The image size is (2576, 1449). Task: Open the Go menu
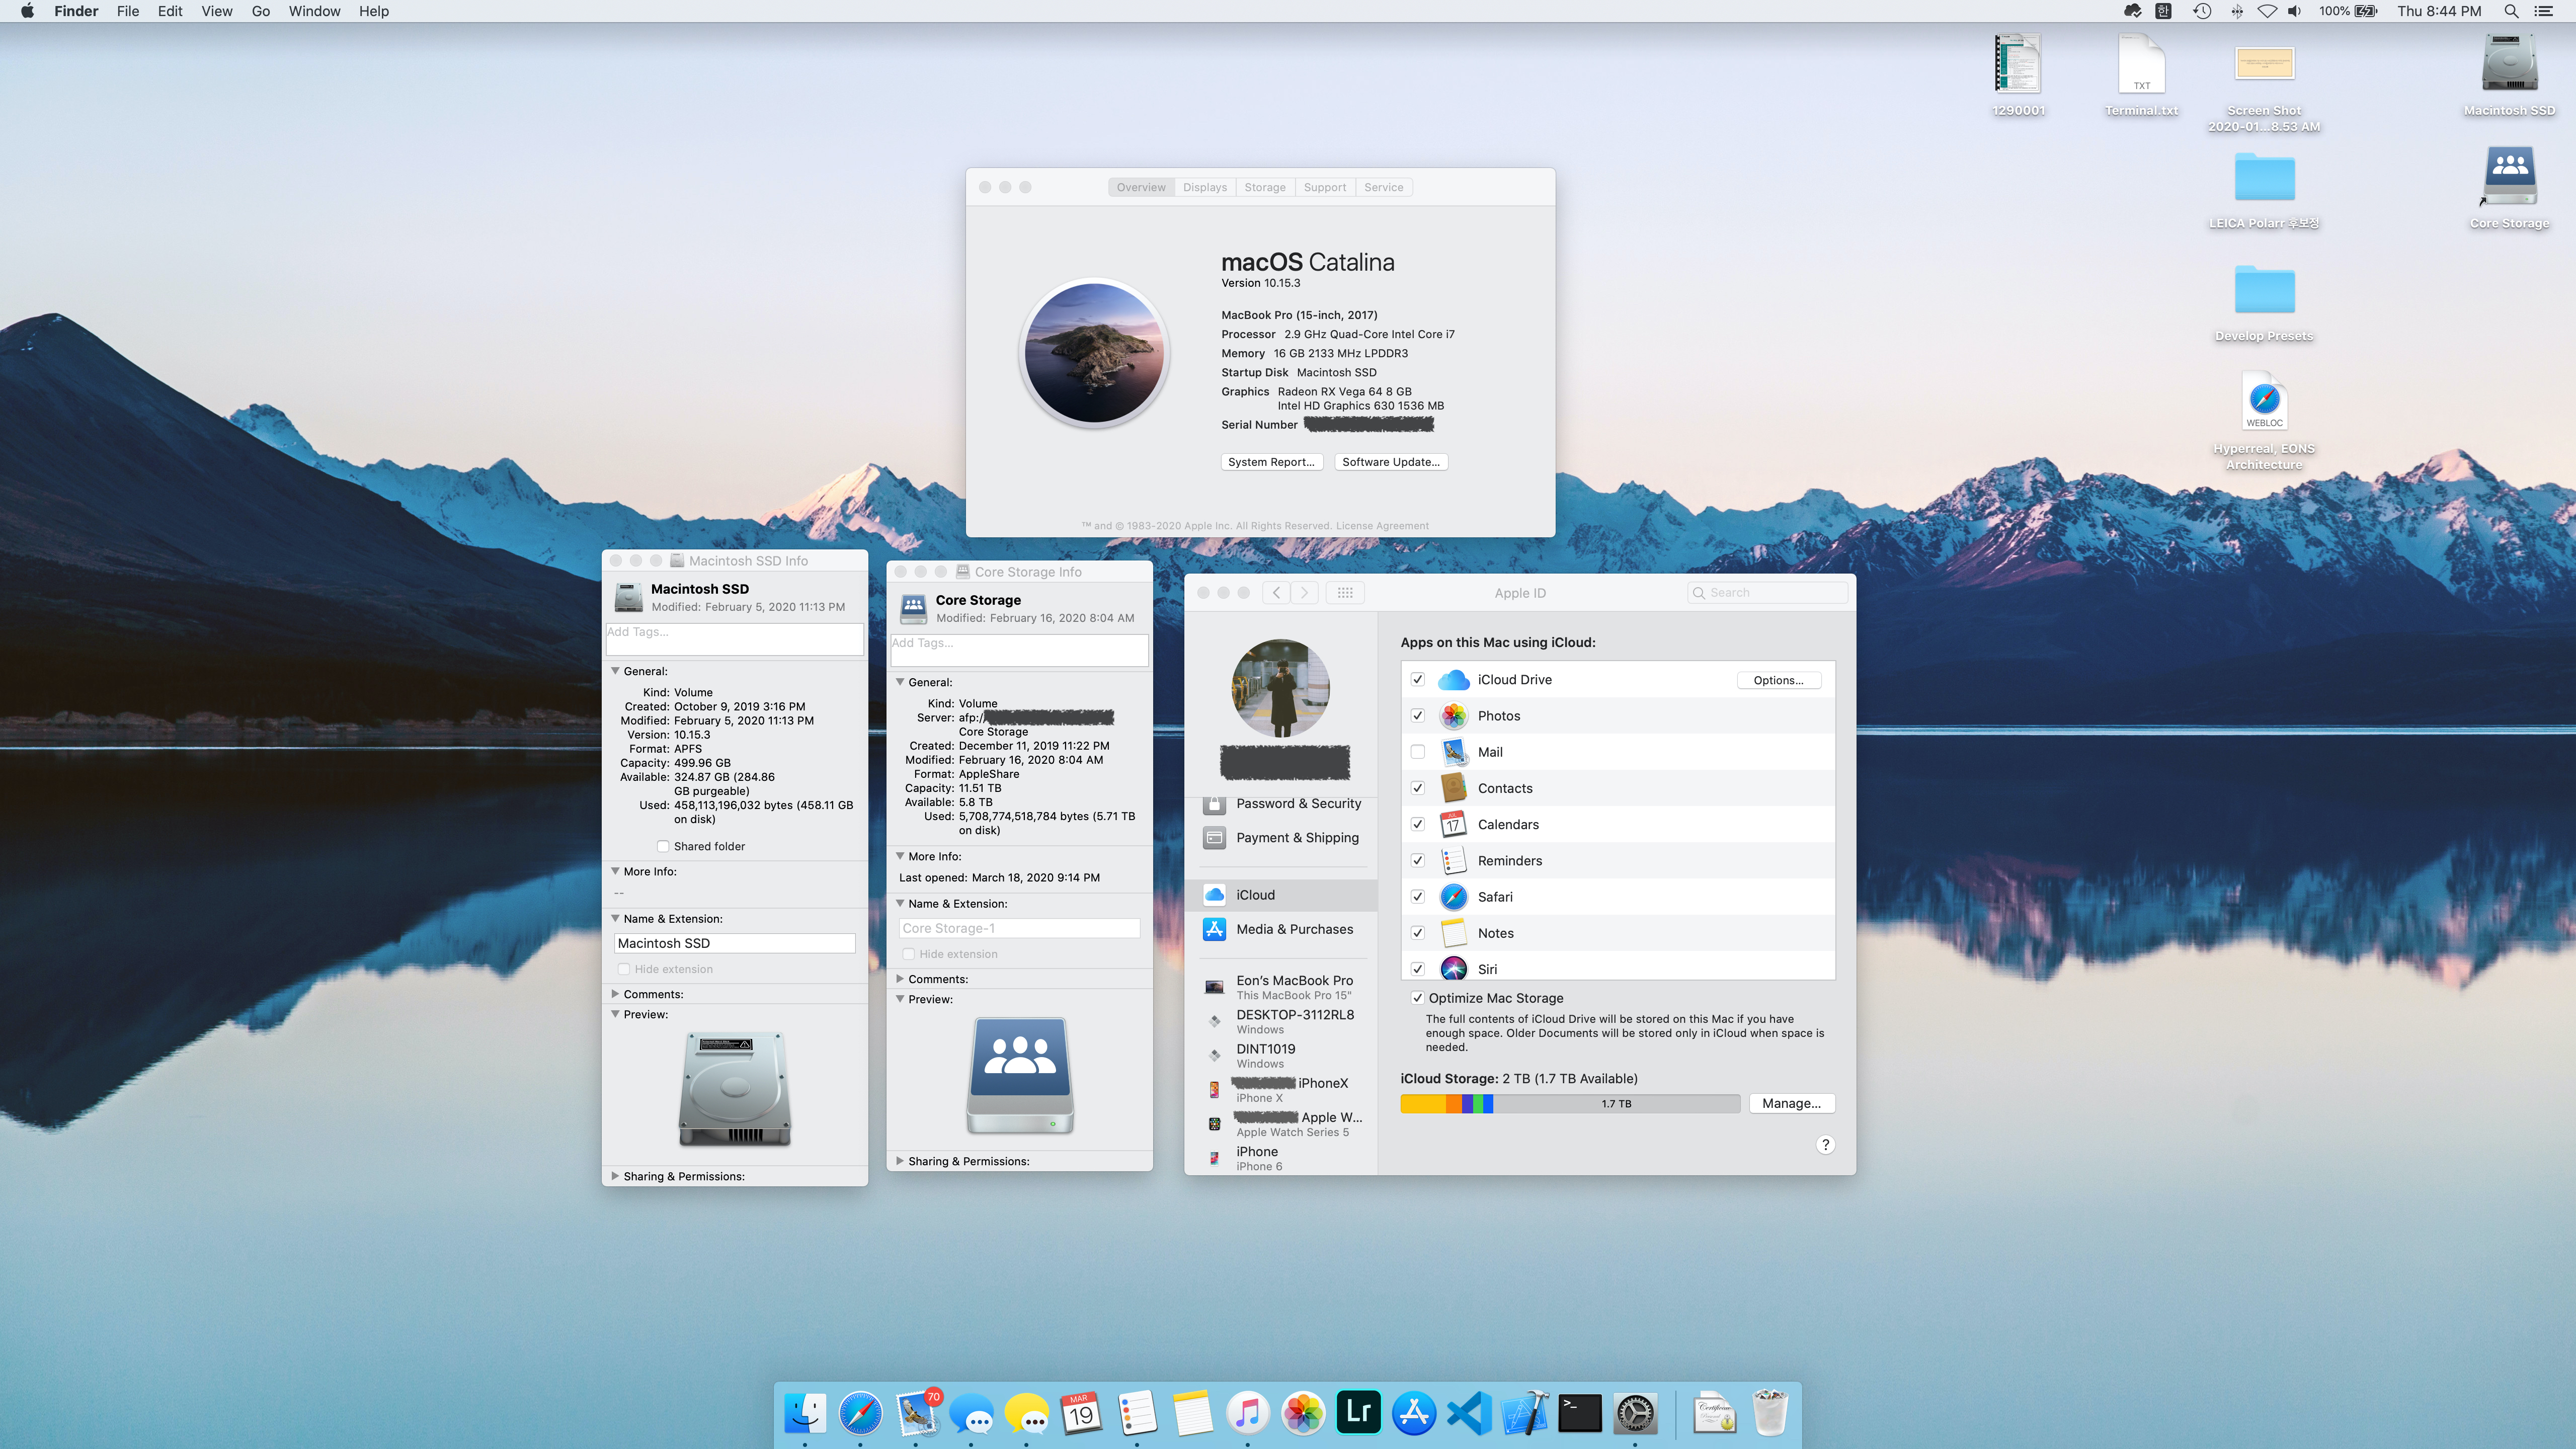pos(260,11)
